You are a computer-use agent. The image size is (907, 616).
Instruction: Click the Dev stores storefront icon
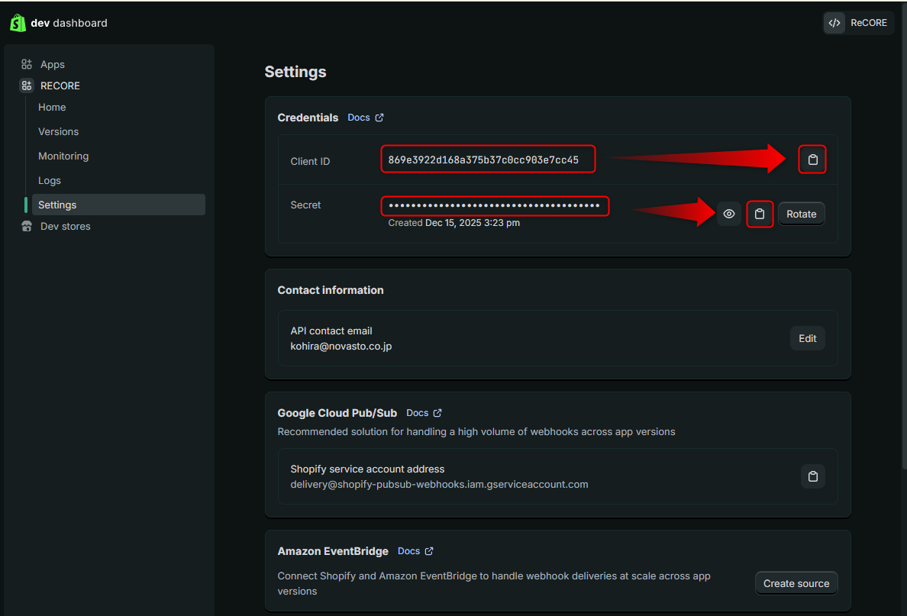click(27, 226)
